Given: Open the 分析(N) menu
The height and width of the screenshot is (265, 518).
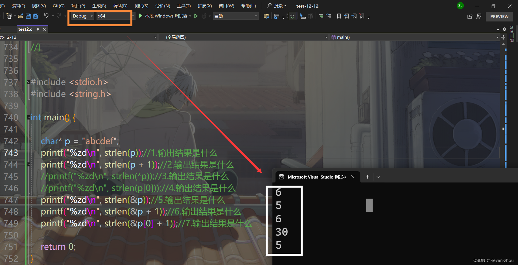Looking at the screenshot, I should click(163, 6).
